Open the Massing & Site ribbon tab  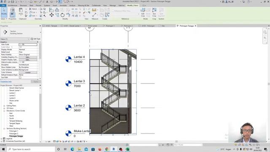click(x=84, y=5)
